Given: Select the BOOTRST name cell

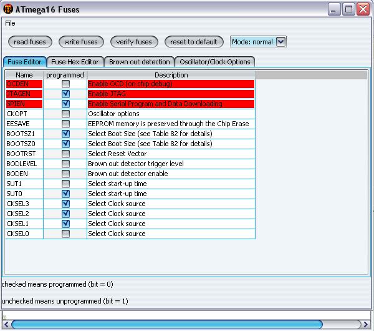Looking at the screenshot, I should tap(24, 154).
